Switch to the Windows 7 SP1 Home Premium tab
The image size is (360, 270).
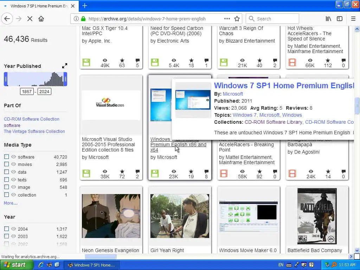39,6
